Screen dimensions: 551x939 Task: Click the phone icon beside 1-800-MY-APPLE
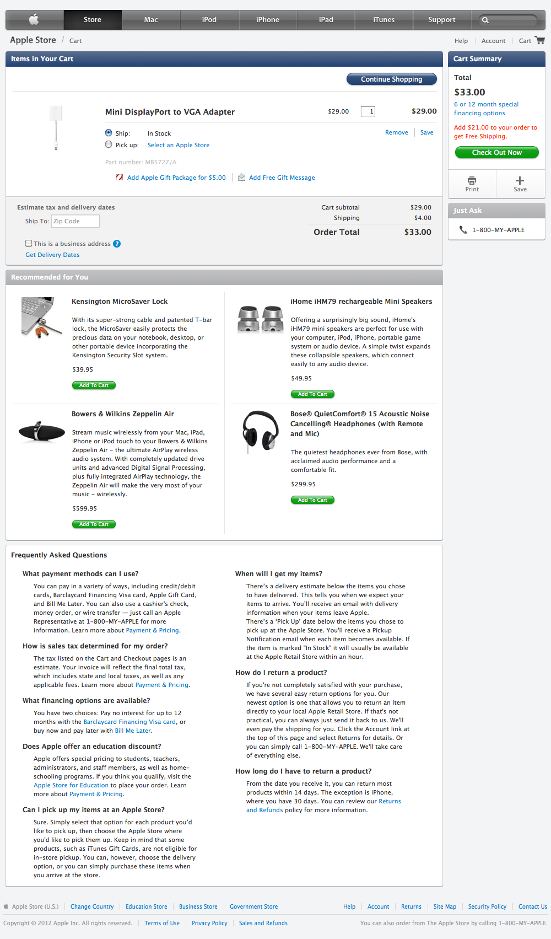463,229
